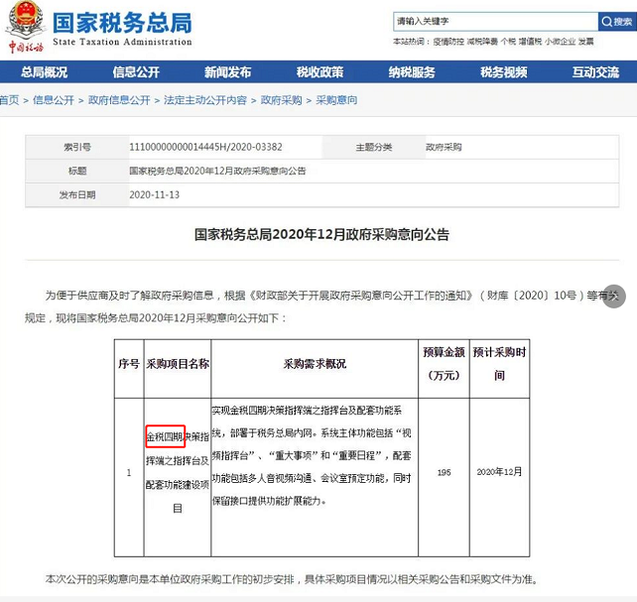This screenshot has width=637, height=602.
Task: Click the hot word 发票
Action: [x=585, y=42]
